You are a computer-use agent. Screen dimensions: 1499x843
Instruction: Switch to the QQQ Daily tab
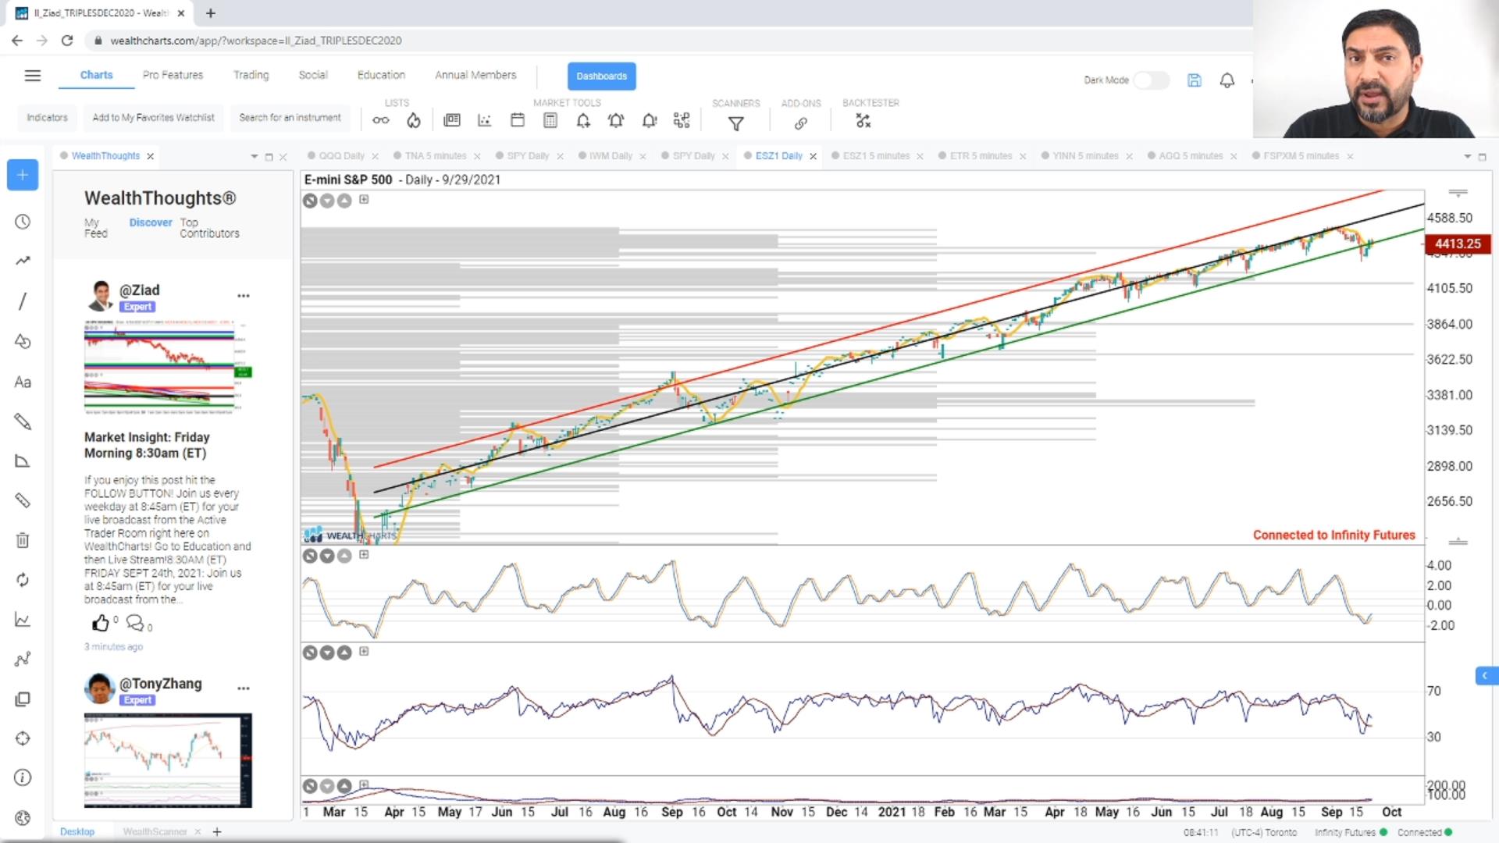pos(341,156)
